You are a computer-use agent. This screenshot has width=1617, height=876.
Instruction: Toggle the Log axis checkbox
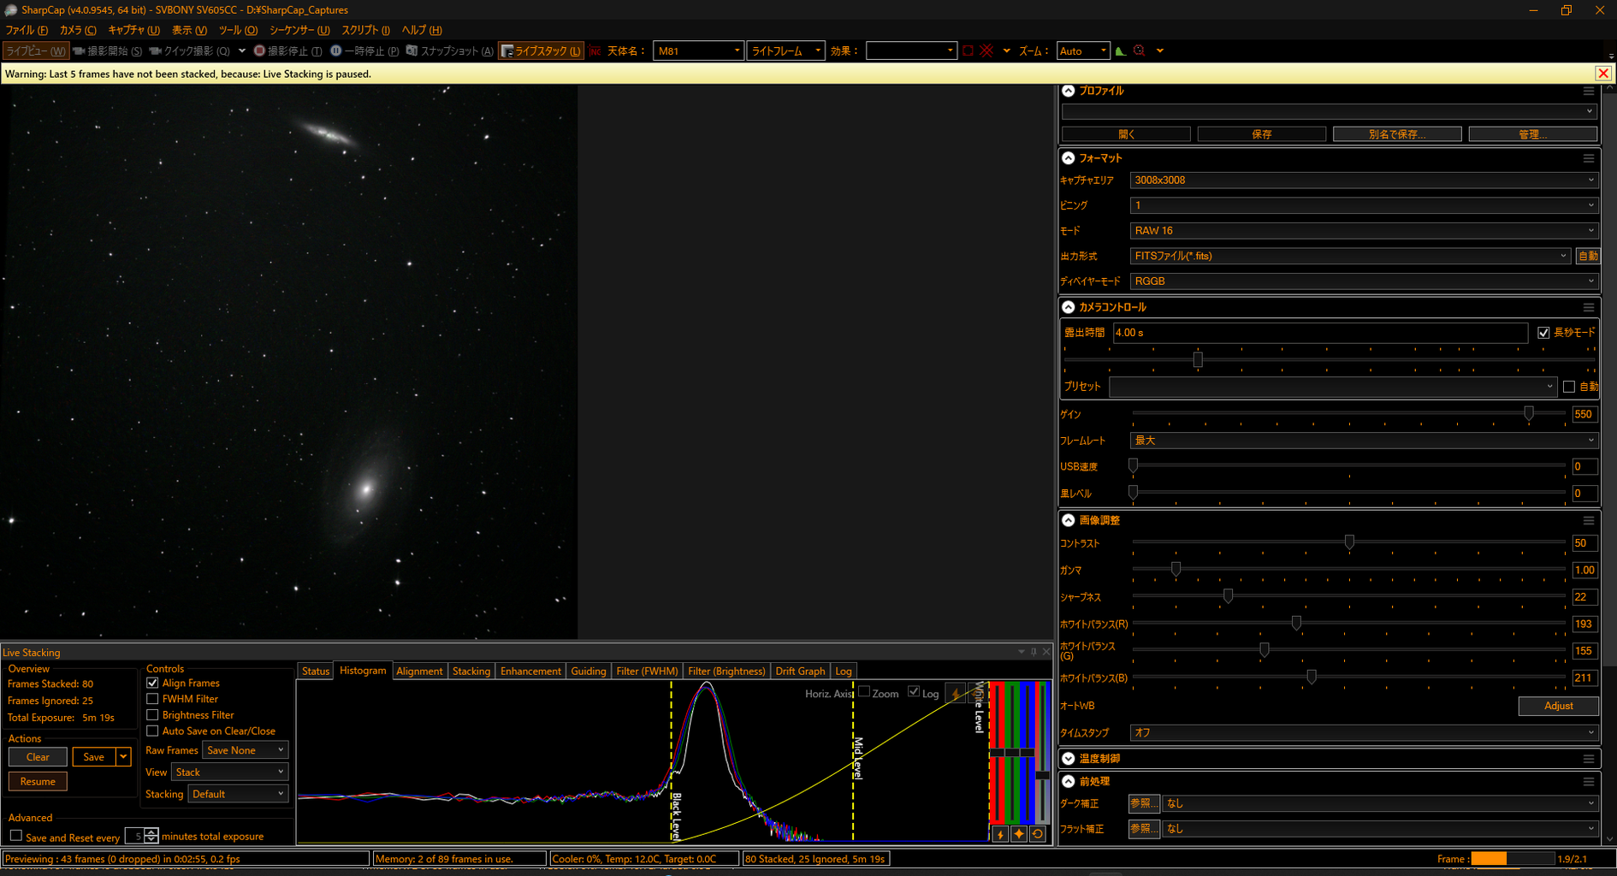[x=914, y=692]
